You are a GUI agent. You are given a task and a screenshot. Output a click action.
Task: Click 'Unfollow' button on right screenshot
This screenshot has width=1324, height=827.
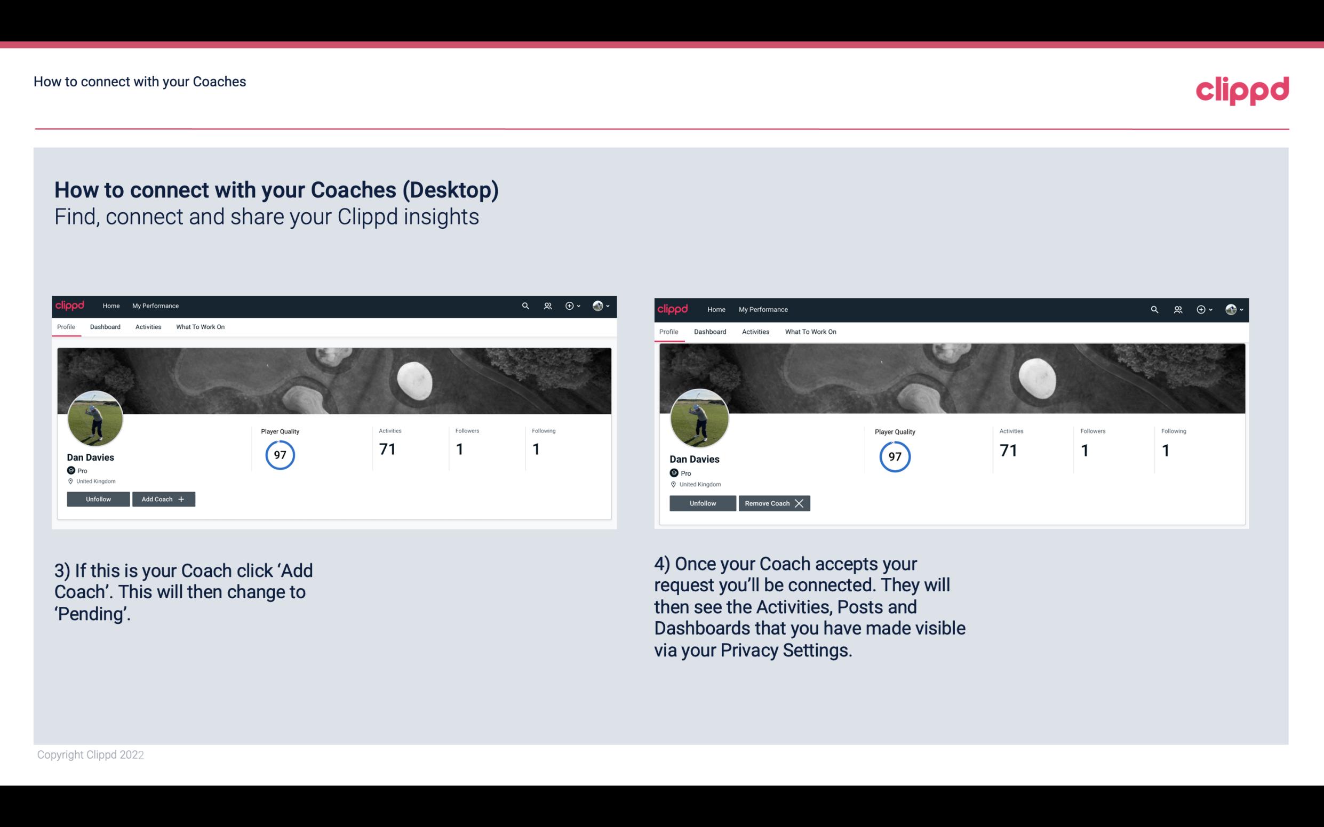click(701, 503)
